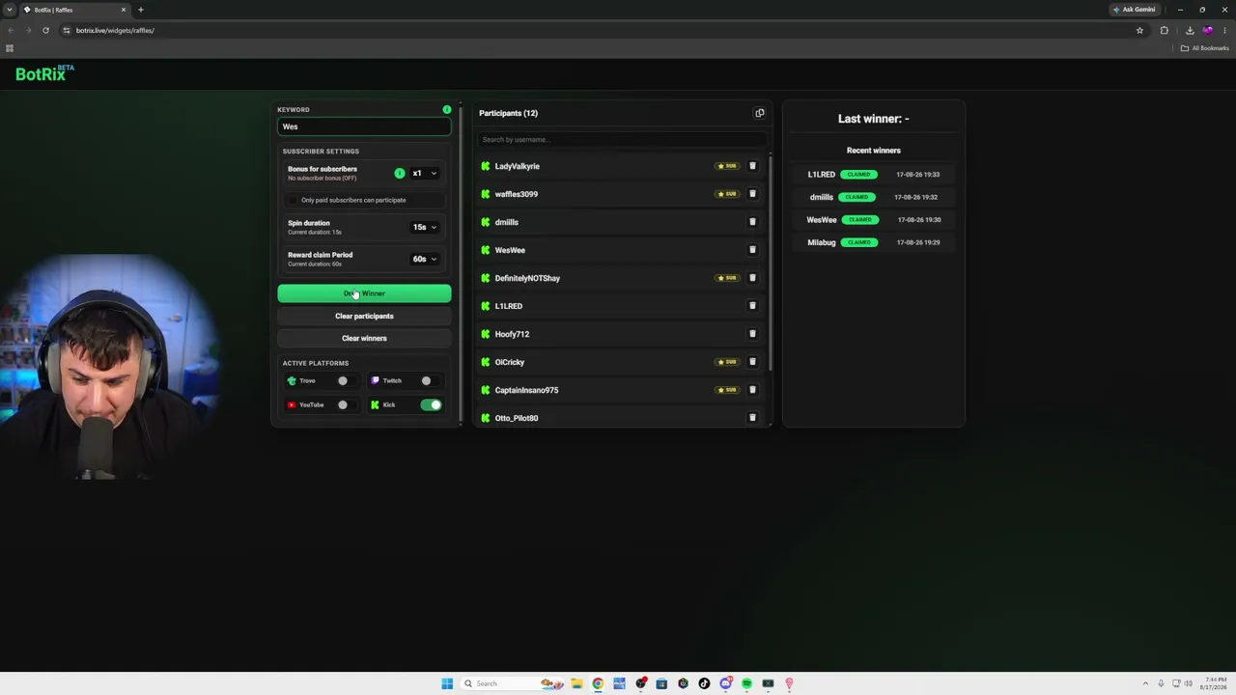The image size is (1236, 695).
Task: Open the Reward claim Period 60s dropdown
Action: coord(425,259)
